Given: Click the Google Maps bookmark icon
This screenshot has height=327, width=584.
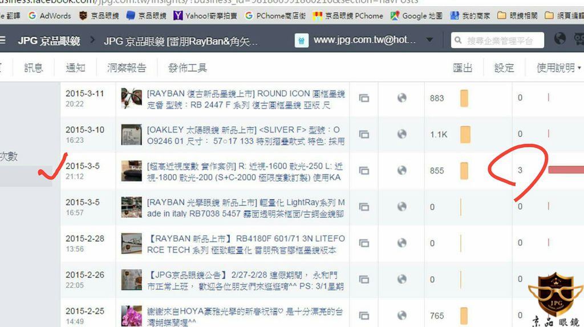Looking at the screenshot, I should (x=395, y=15).
